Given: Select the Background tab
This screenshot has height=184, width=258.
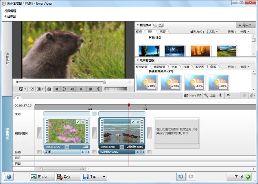Looking at the screenshot, I should pos(213,67).
